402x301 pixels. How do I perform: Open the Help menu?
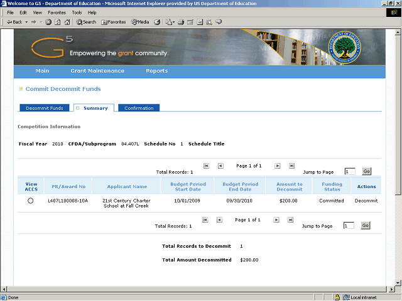coord(92,13)
